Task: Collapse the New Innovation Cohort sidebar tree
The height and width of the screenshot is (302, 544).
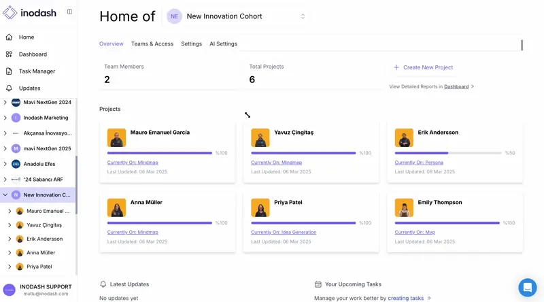Action: (x=5, y=195)
